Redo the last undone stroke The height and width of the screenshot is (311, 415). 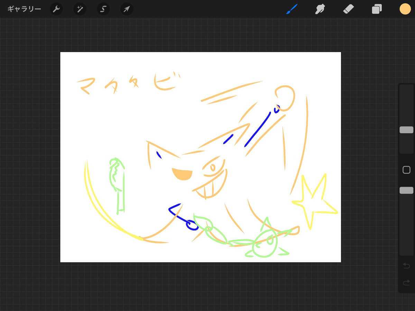tap(406, 283)
